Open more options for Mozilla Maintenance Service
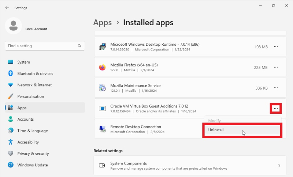Screen dimensions: 293x177 tap(276, 88)
